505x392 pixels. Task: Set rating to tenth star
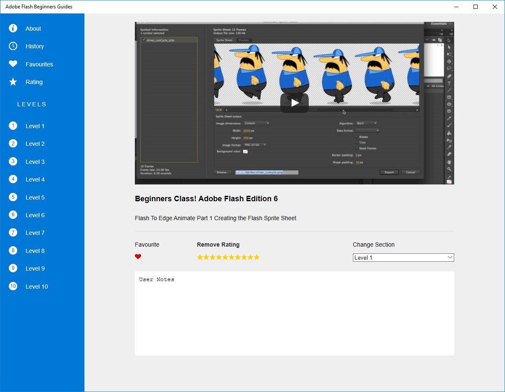coord(257,257)
